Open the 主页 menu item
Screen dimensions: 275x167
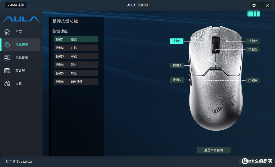[x=19, y=32]
